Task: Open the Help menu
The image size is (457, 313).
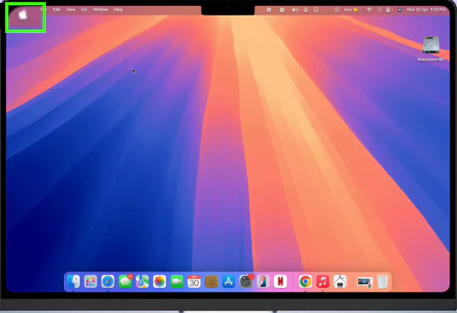Action: point(118,10)
